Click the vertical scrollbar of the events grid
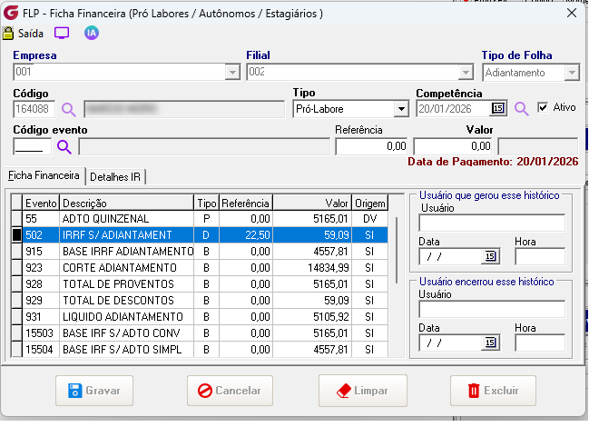This screenshot has height=427, width=589. pos(397,250)
